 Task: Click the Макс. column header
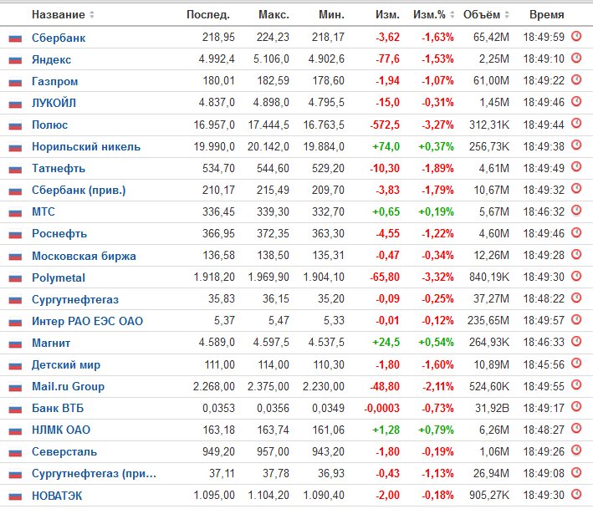tap(273, 15)
